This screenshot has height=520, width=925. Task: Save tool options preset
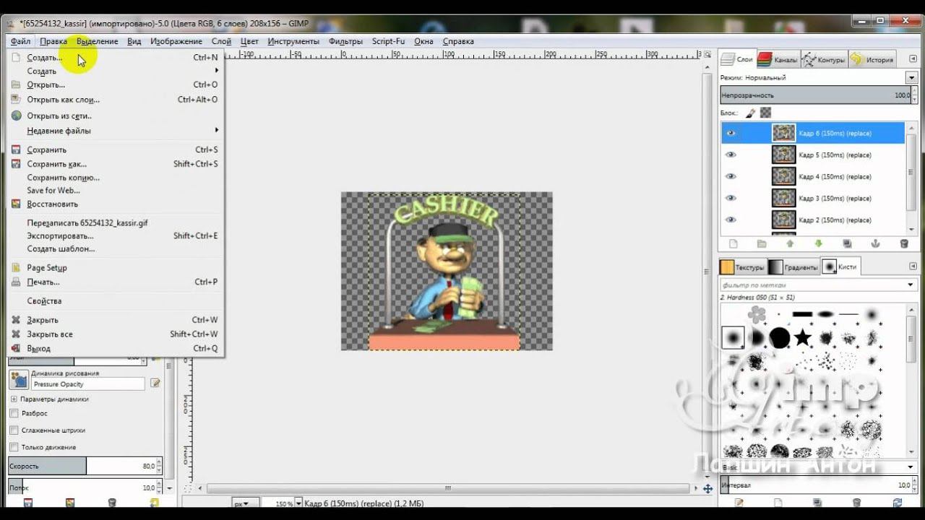pos(28,503)
